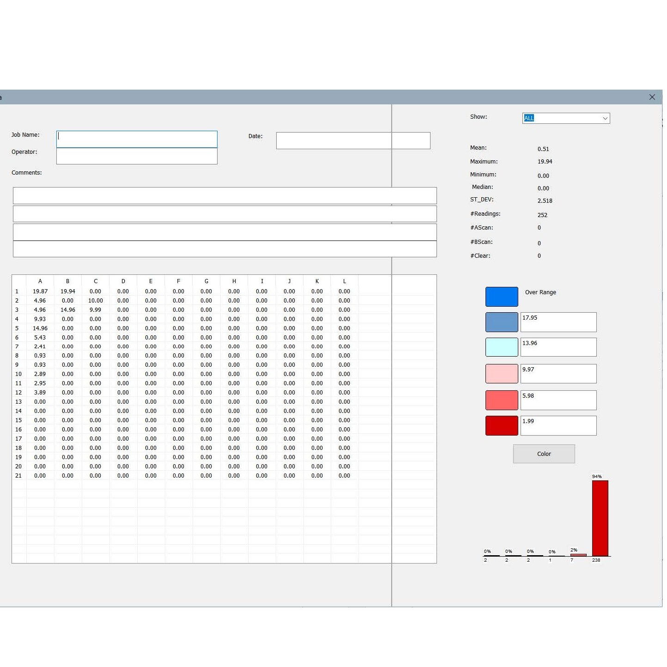This screenshot has width=667, height=667.
Task: Select cell A1 with value 19.87
Action: click(40, 291)
